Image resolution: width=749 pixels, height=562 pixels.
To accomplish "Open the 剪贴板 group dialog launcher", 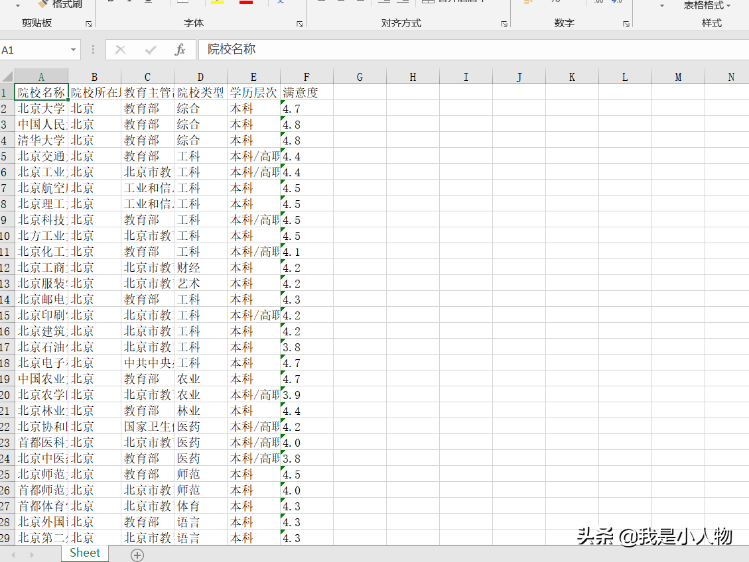I will pos(89,23).
